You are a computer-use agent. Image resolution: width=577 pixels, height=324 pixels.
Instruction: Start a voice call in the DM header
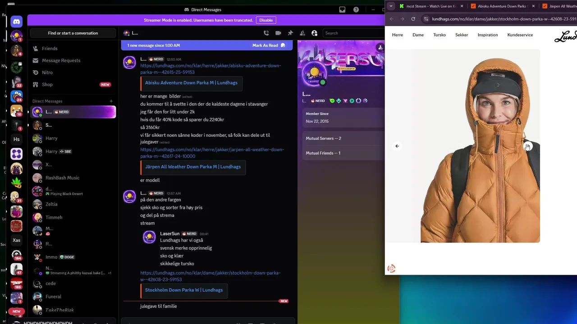[x=266, y=33]
